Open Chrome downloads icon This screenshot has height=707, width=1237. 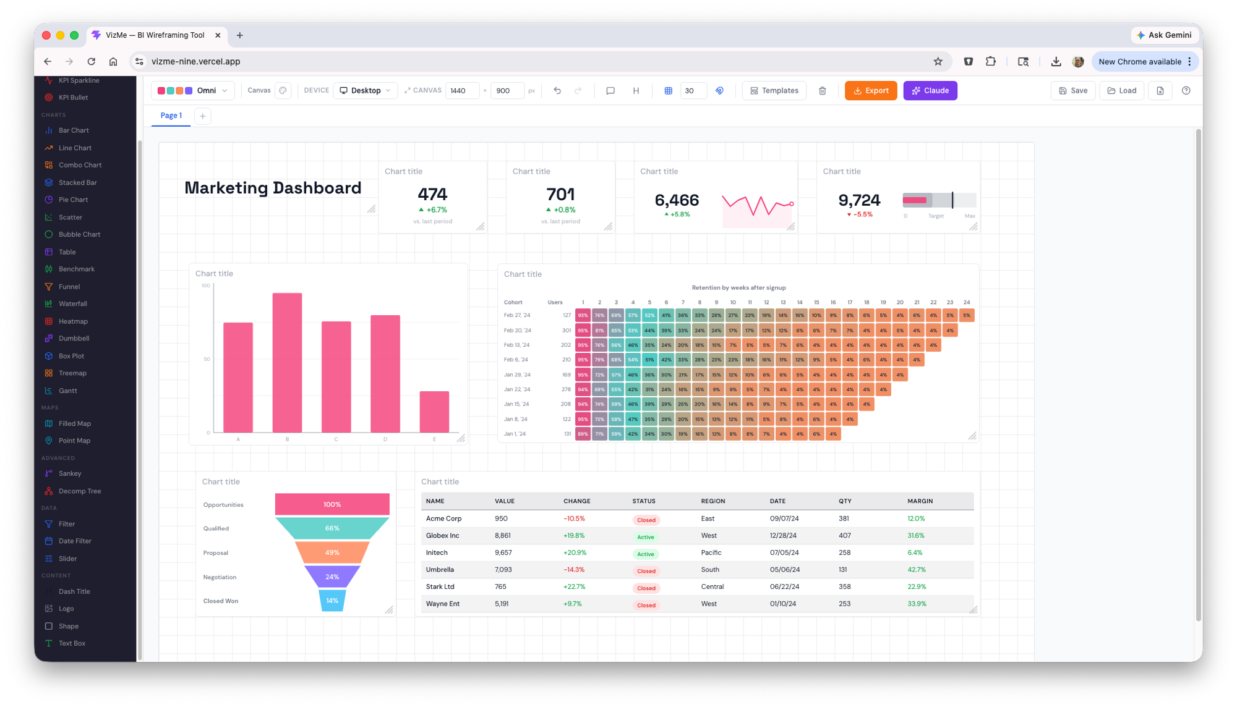coord(1056,62)
